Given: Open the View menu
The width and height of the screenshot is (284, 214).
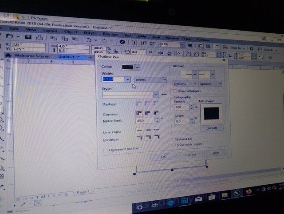Looking at the screenshot, I should (x=31, y=29).
